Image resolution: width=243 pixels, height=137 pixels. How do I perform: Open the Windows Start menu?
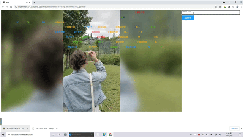click(3, 134)
